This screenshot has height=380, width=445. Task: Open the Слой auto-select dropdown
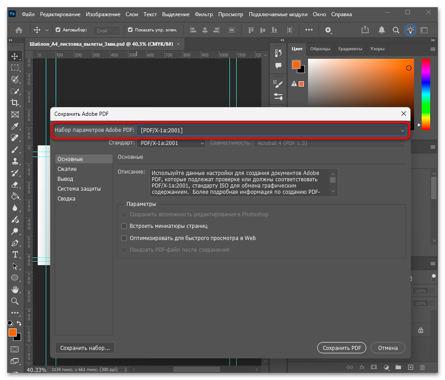coord(107,31)
